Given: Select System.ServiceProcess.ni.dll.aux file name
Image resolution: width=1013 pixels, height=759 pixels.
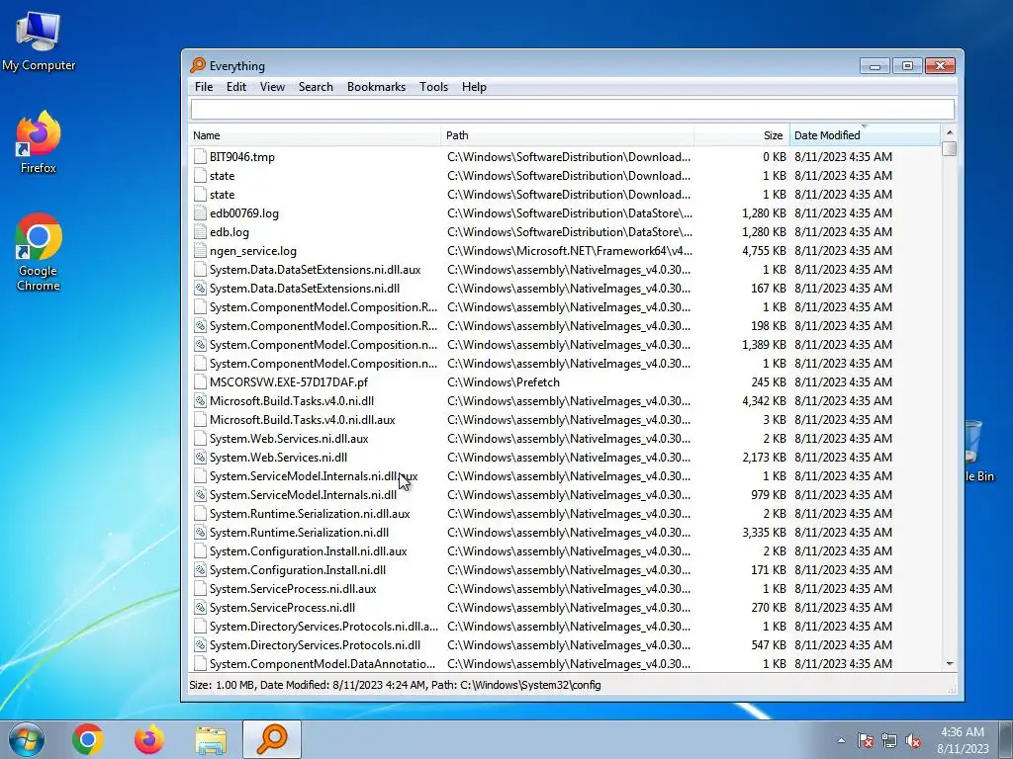Looking at the screenshot, I should pyautogui.click(x=293, y=589).
